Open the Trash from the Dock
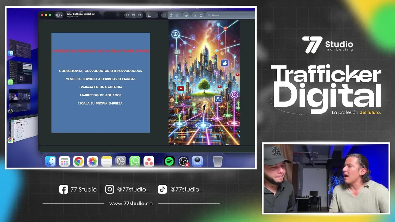Viewport: 395px width, 222px height. [x=218, y=161]
